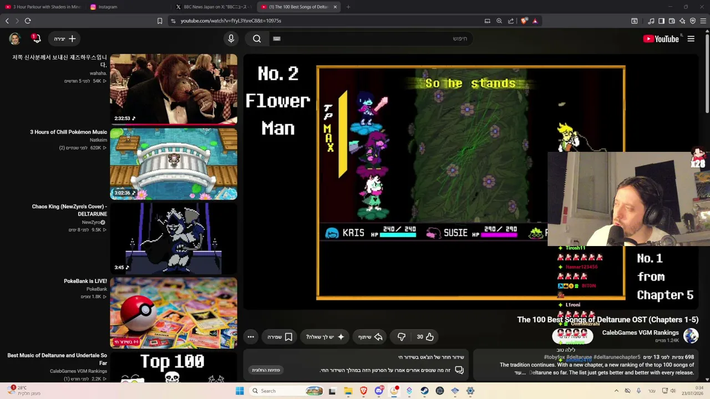Open the browser main menu
Viewport: 710px width, 399px height.
pos(703,21)
